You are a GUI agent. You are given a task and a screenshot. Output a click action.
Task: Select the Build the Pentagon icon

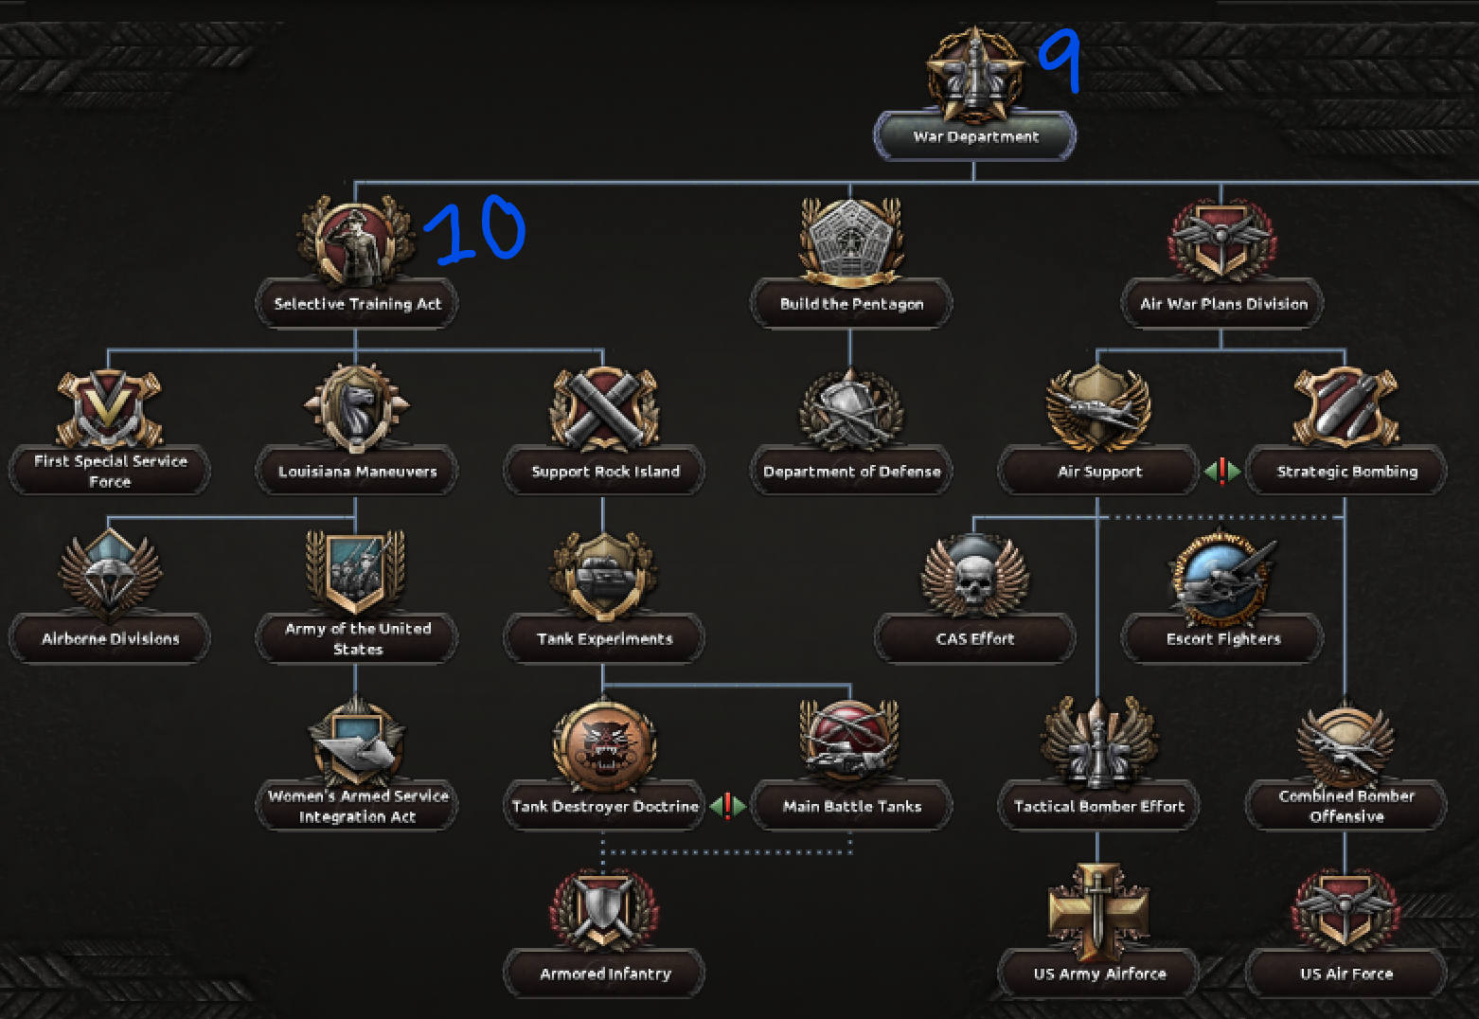click(x=851, y=241)
